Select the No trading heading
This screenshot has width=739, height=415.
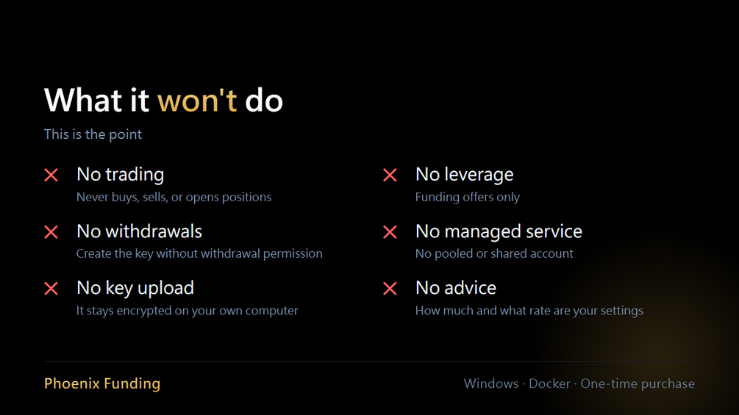click(x=120, y=175)
